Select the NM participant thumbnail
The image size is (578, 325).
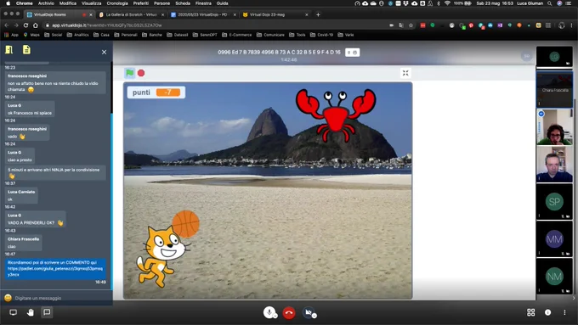pyautogui.click(x=554, y=277)
